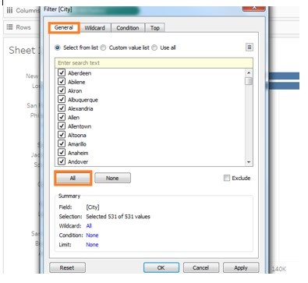Viewport: 308px width, 283px height.
Task: Pick the Select from list radio button
Action: pos(58,48)
